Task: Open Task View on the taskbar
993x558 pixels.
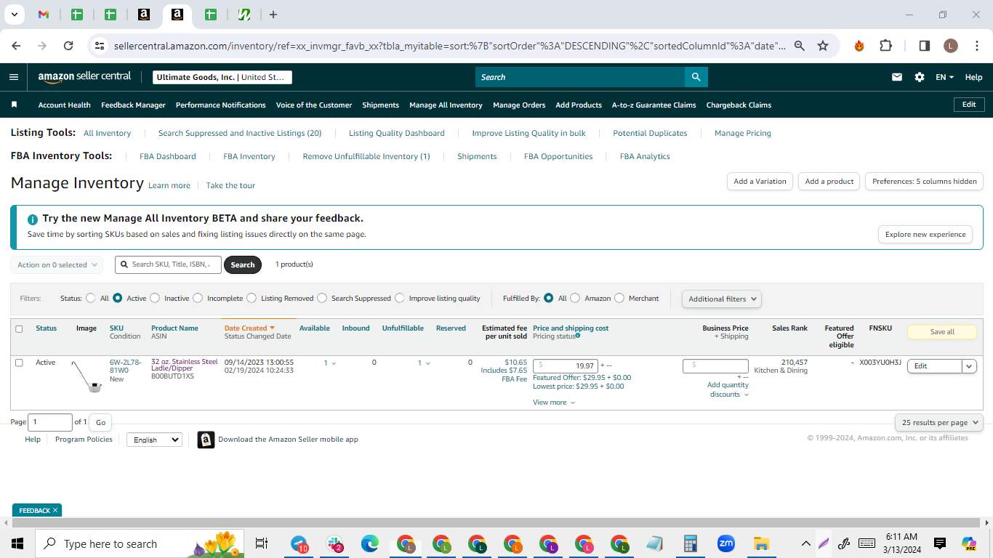Action: pyautogui.click(x=262, y=543)
